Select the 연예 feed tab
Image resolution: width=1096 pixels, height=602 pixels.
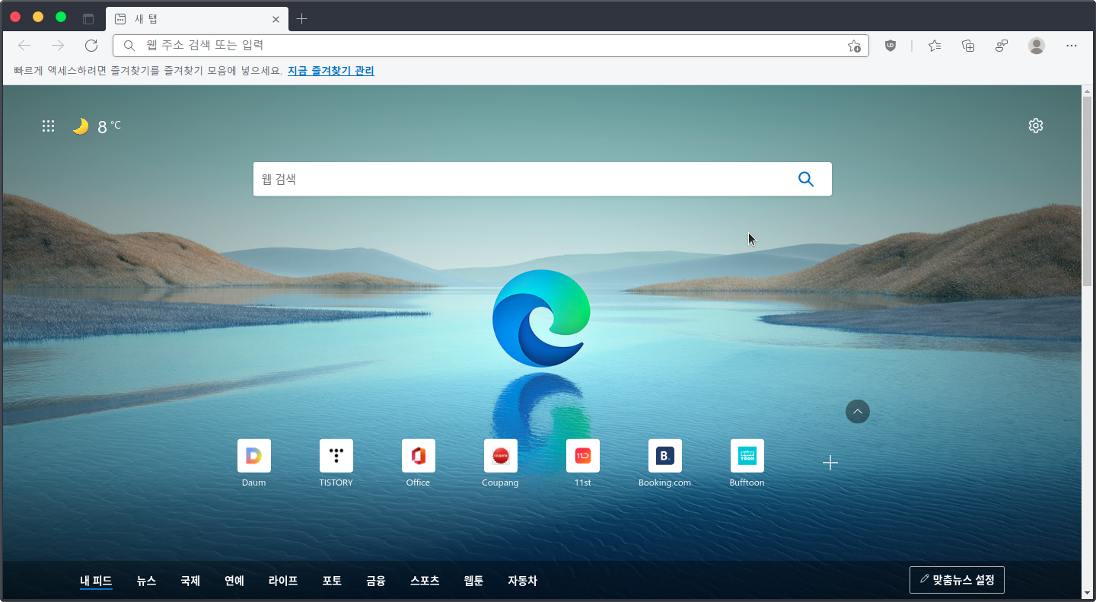(234, 581)
